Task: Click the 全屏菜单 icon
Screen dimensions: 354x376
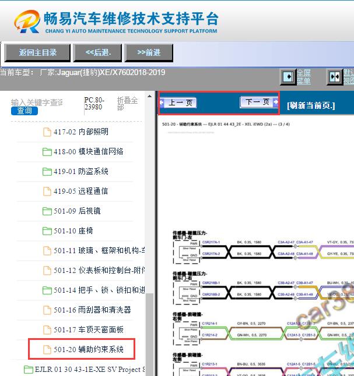Action: coord(288,77)
